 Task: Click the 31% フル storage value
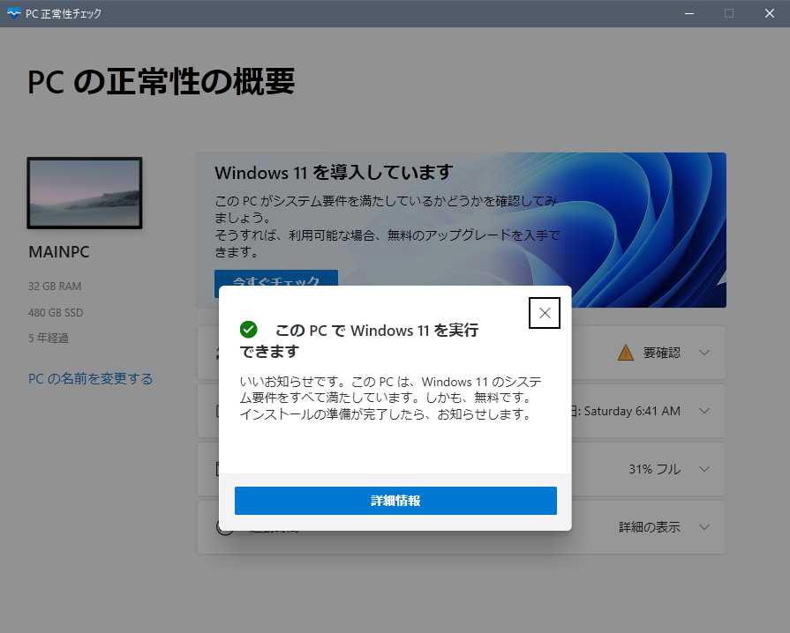point(654,469)
